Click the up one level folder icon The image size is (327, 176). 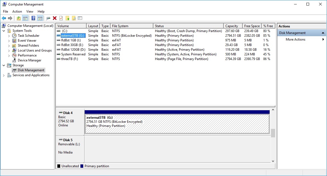click(18, 18)
